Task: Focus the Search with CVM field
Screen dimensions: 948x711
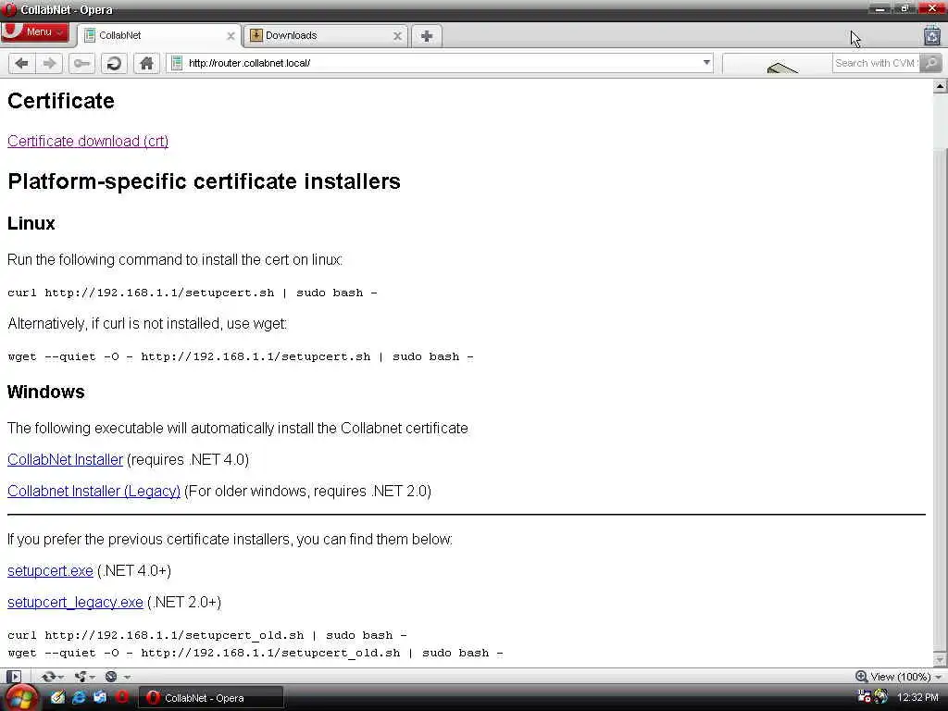Action: (876, 63)
